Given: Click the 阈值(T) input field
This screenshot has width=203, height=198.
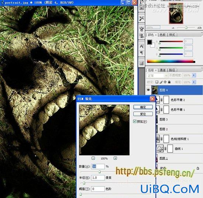Looking at the screenshot, I should tap(98, 189).
